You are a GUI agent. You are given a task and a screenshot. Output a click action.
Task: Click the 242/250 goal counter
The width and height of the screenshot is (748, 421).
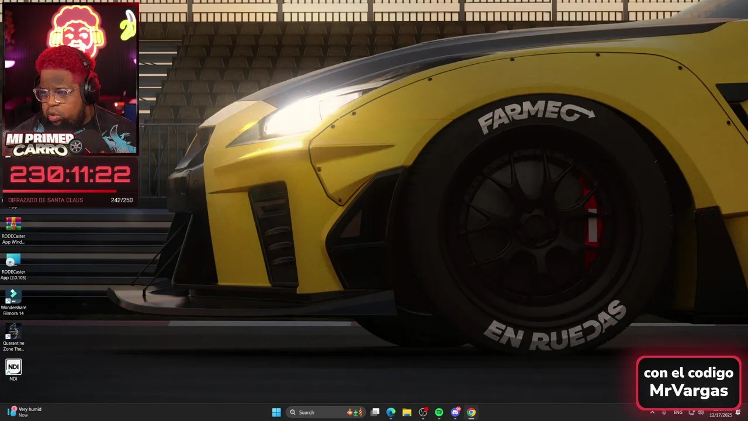[122, 200]
